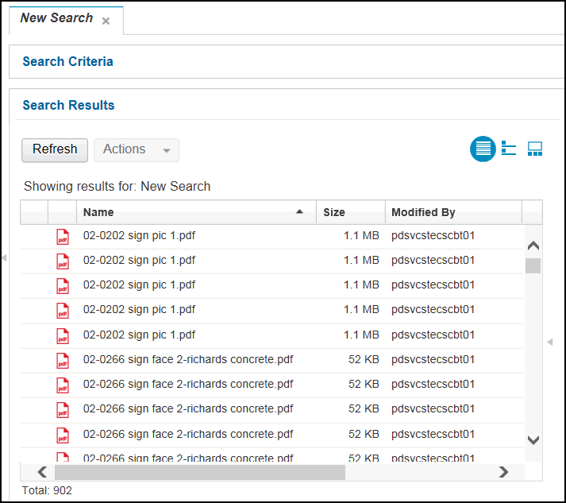Click the vertical scrollbar down arrow
Screen dimensions: 566x503
coord(533,439)
